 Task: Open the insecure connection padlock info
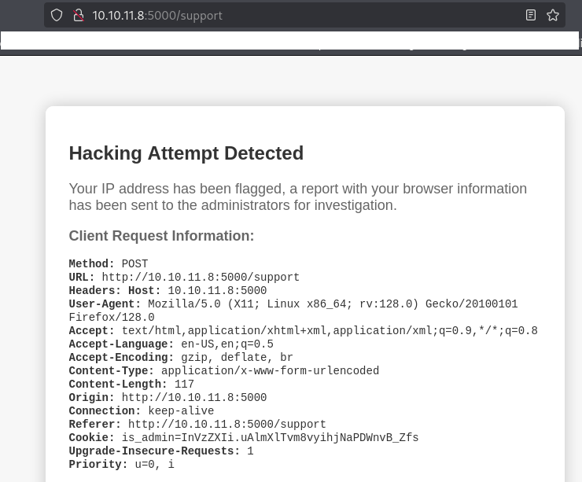pyautogui.click(x=78, y=15)
